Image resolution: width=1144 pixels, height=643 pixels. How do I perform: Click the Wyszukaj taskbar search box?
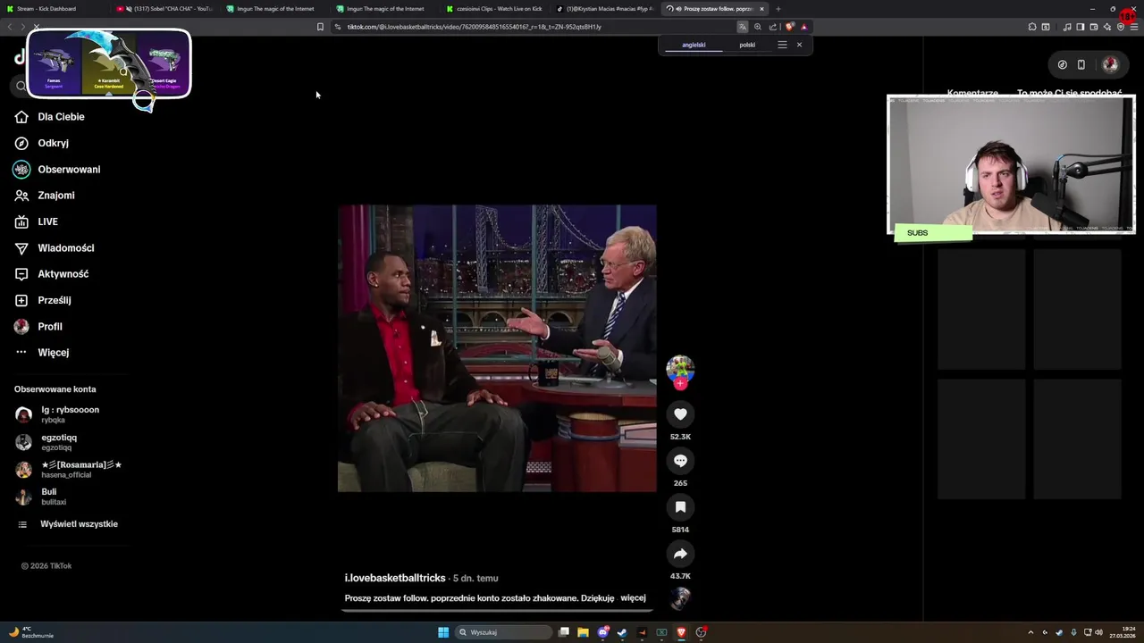point(503,632)
